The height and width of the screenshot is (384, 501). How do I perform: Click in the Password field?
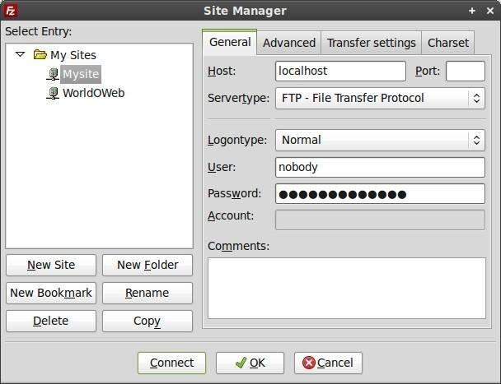(x=380, y=194)
